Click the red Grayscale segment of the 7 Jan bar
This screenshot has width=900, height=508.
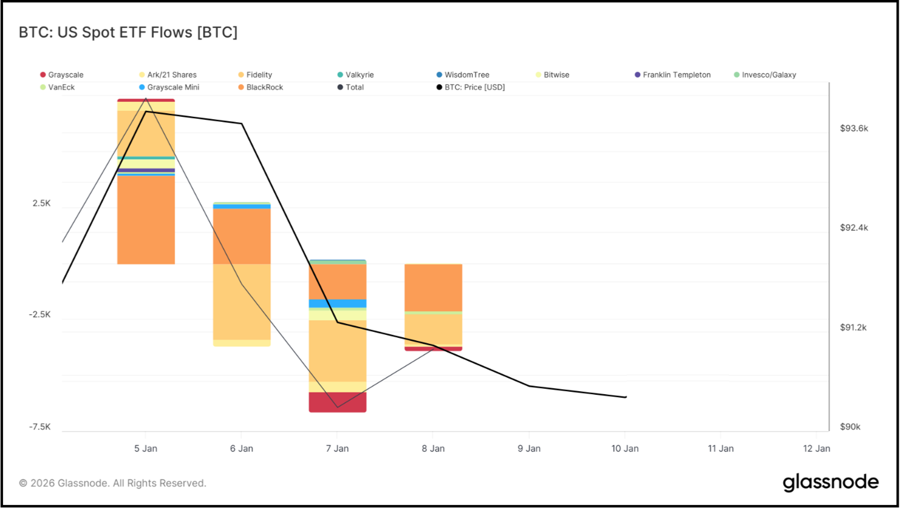point(337,402)
